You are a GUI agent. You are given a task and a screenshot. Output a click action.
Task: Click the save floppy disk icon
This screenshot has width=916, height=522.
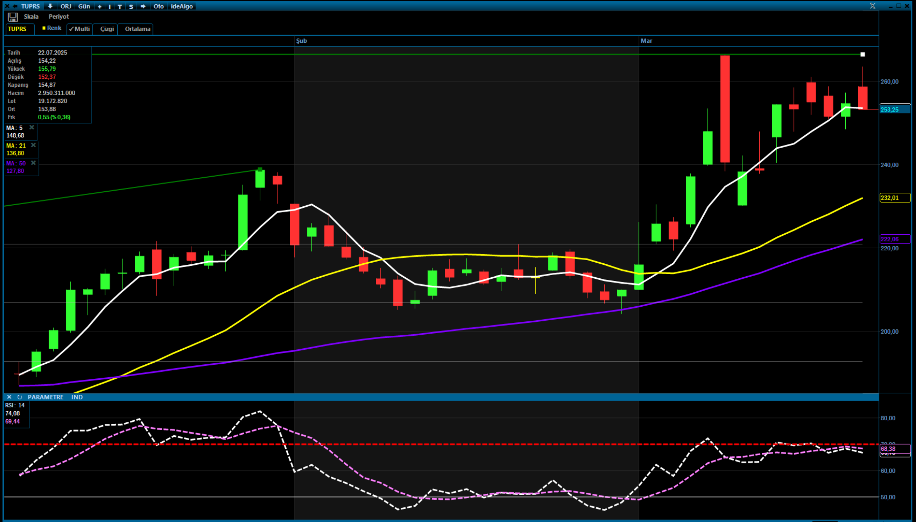click(13, 17)
